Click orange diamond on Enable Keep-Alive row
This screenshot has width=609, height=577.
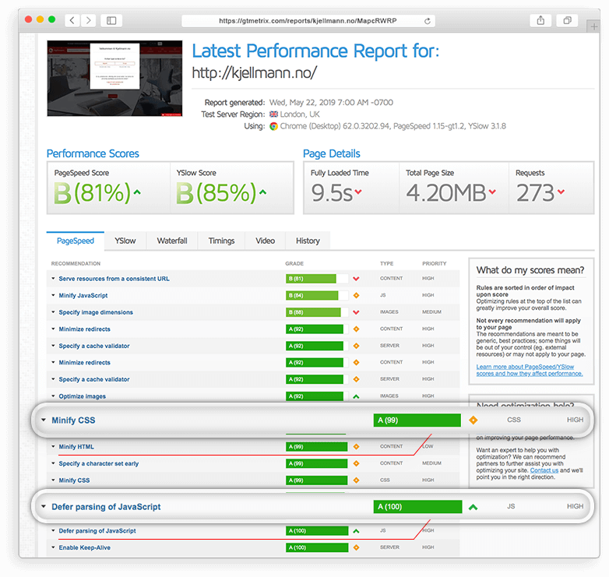pos(356,548)
